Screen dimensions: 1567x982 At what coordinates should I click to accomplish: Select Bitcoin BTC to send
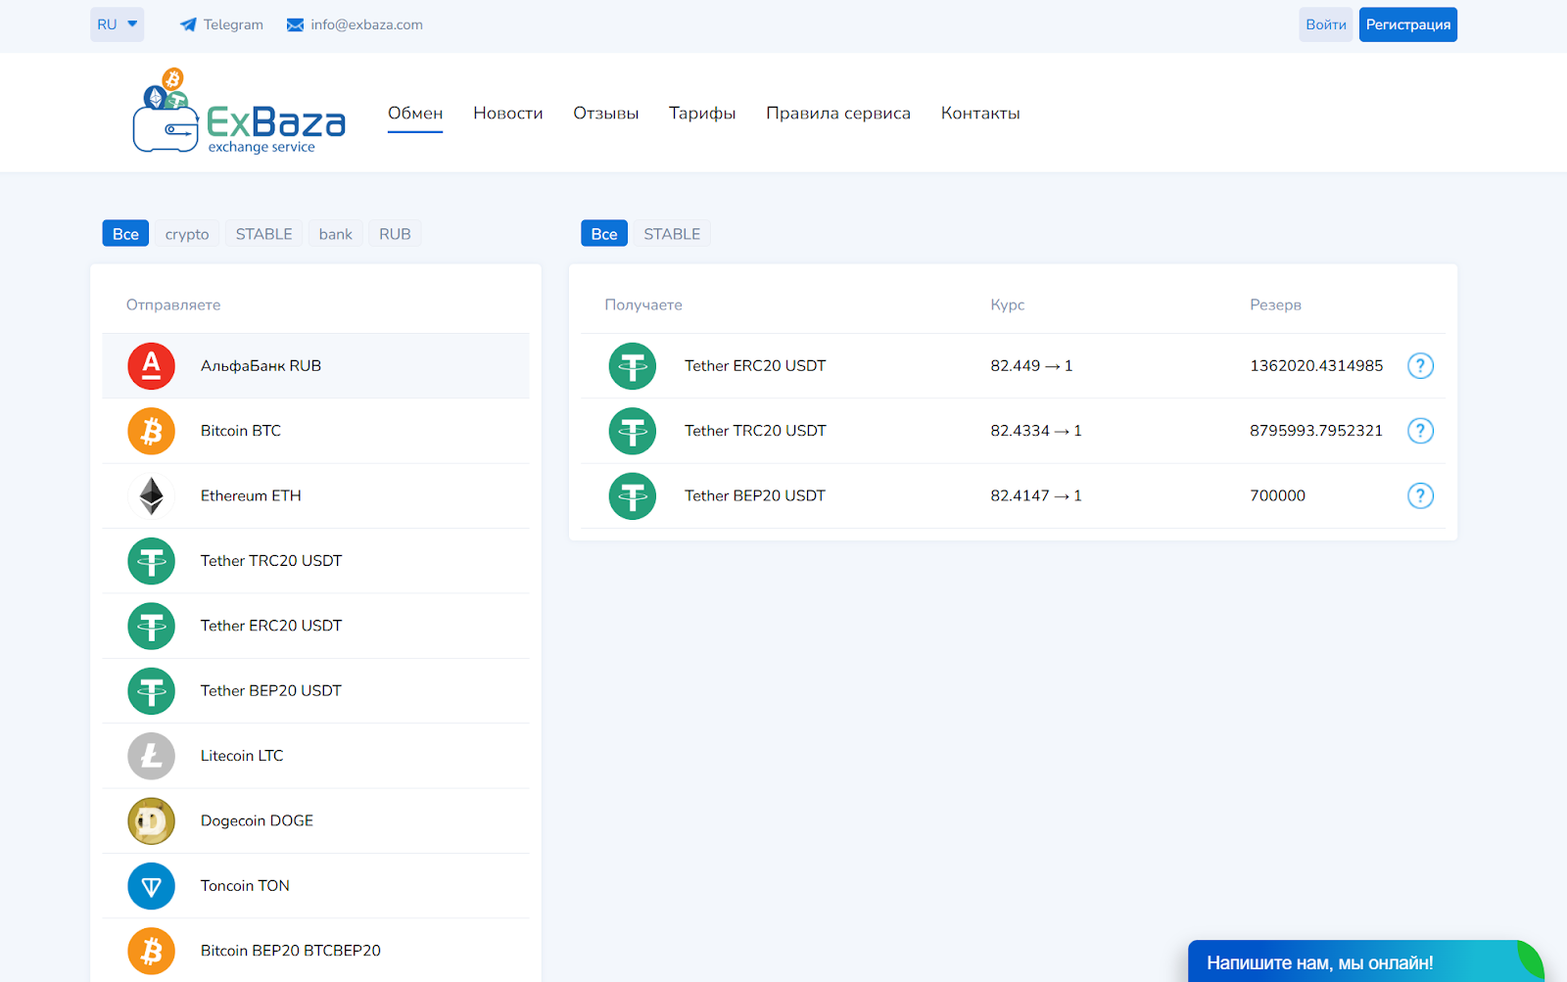[315, 431]
